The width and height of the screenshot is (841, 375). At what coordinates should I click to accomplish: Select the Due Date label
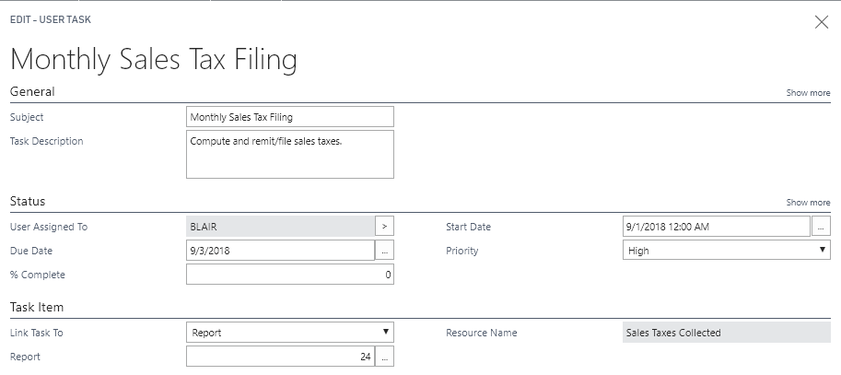31,251
